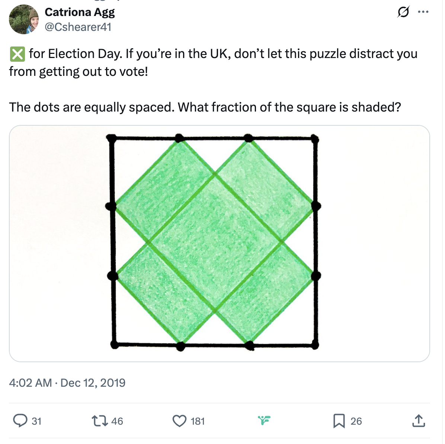Image resolution: width=445 pixels, height=444 pixels.
Task: Click the green extension icon in action bar
Action: (264, 420)
